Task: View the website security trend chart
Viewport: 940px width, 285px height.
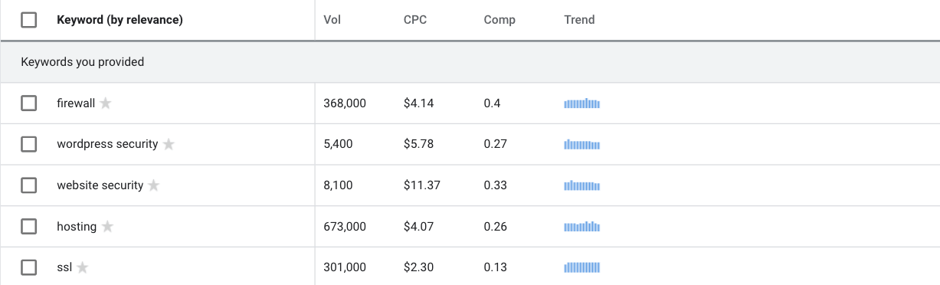Action: click(x=581, y=185)
